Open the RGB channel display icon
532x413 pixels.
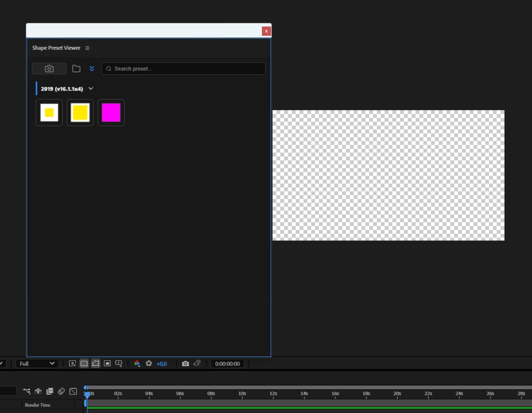coord(137,364)
